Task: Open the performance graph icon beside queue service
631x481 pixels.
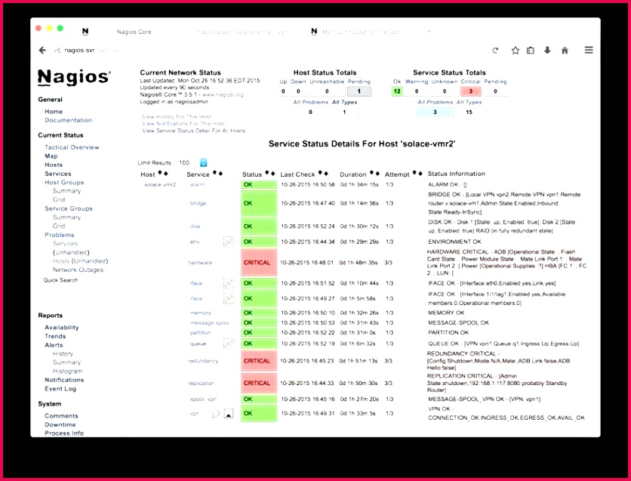Action: tap(229, 344)
